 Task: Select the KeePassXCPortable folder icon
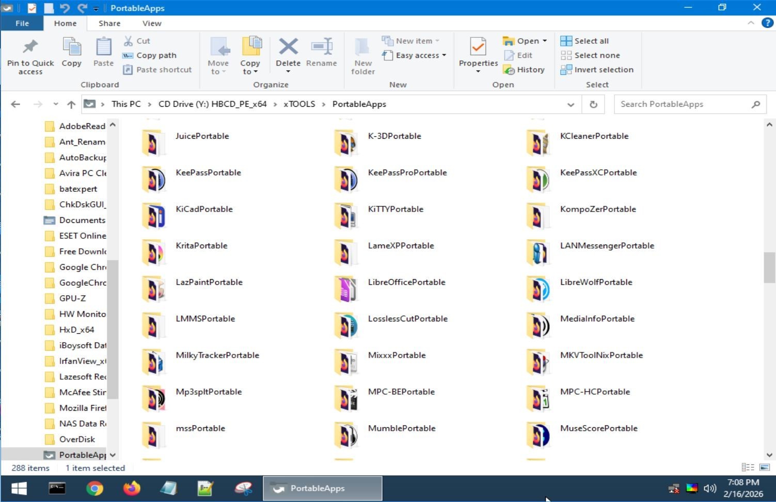click(x=538, y=180)
